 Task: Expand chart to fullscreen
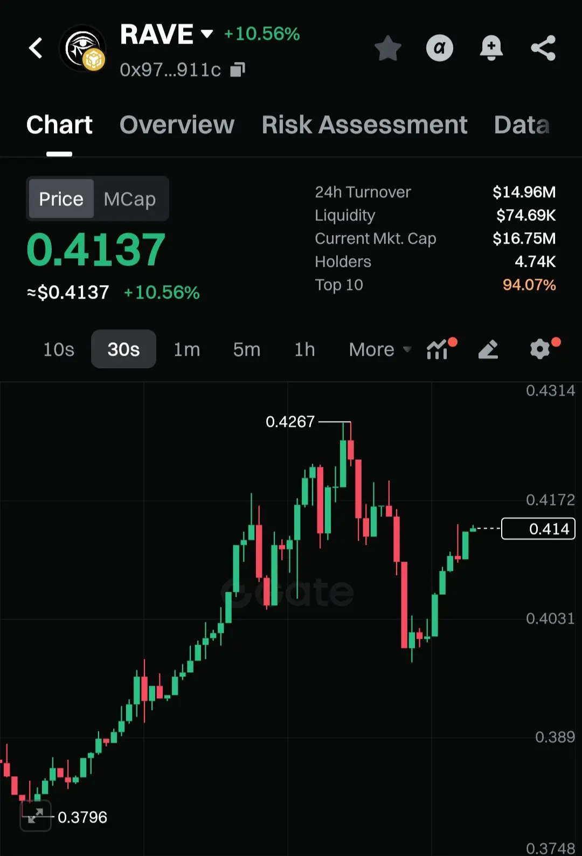[36, 816]
